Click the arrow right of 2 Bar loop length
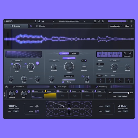The height and width of the screenshot is (138, 138). pyautogui.click(x=132, y=26)
